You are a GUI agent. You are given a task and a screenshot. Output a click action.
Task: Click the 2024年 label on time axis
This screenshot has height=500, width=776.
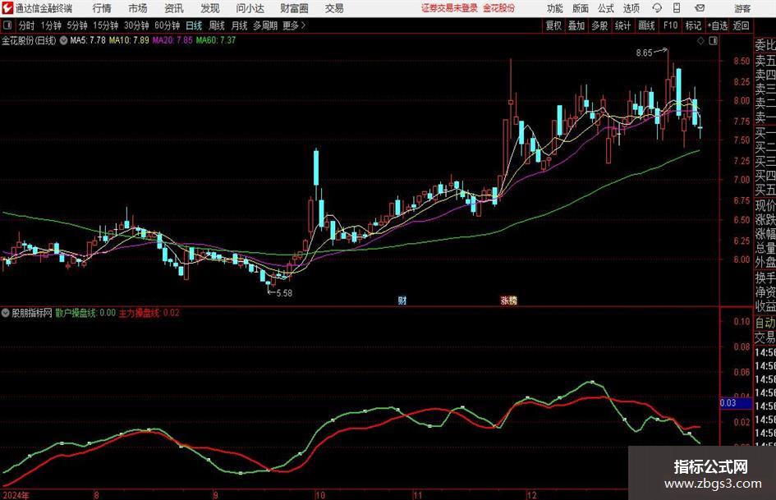(16, 494)
